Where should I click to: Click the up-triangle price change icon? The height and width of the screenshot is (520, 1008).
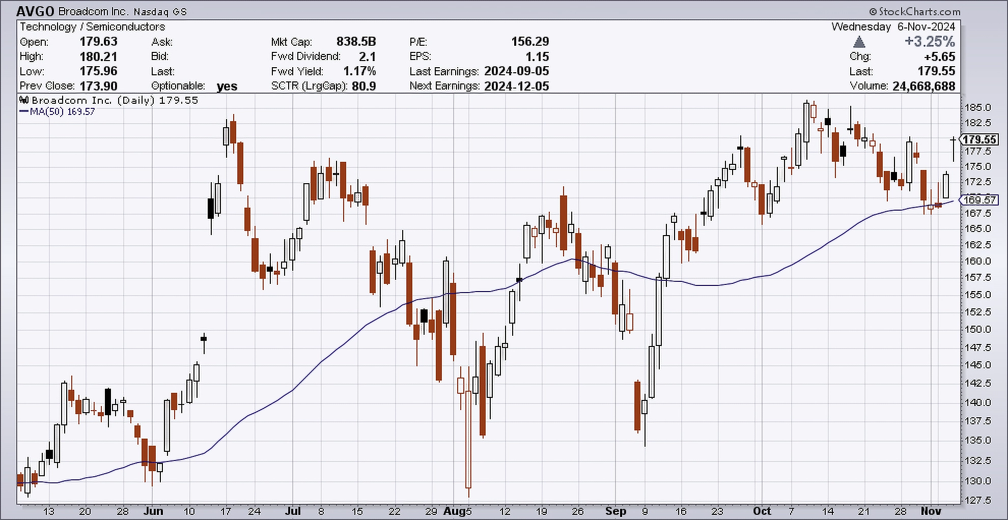[859, 42]
